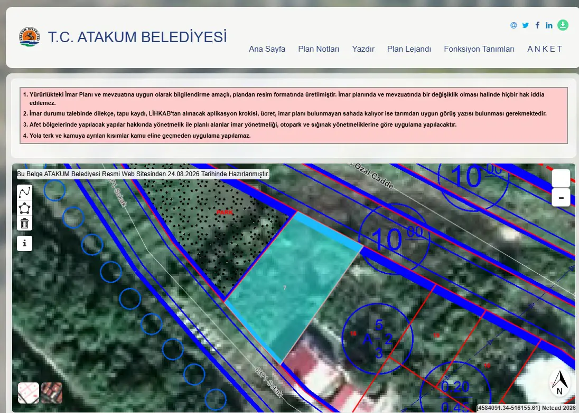
Task: Open the Facebook icon link
Action: coord(538,25)
